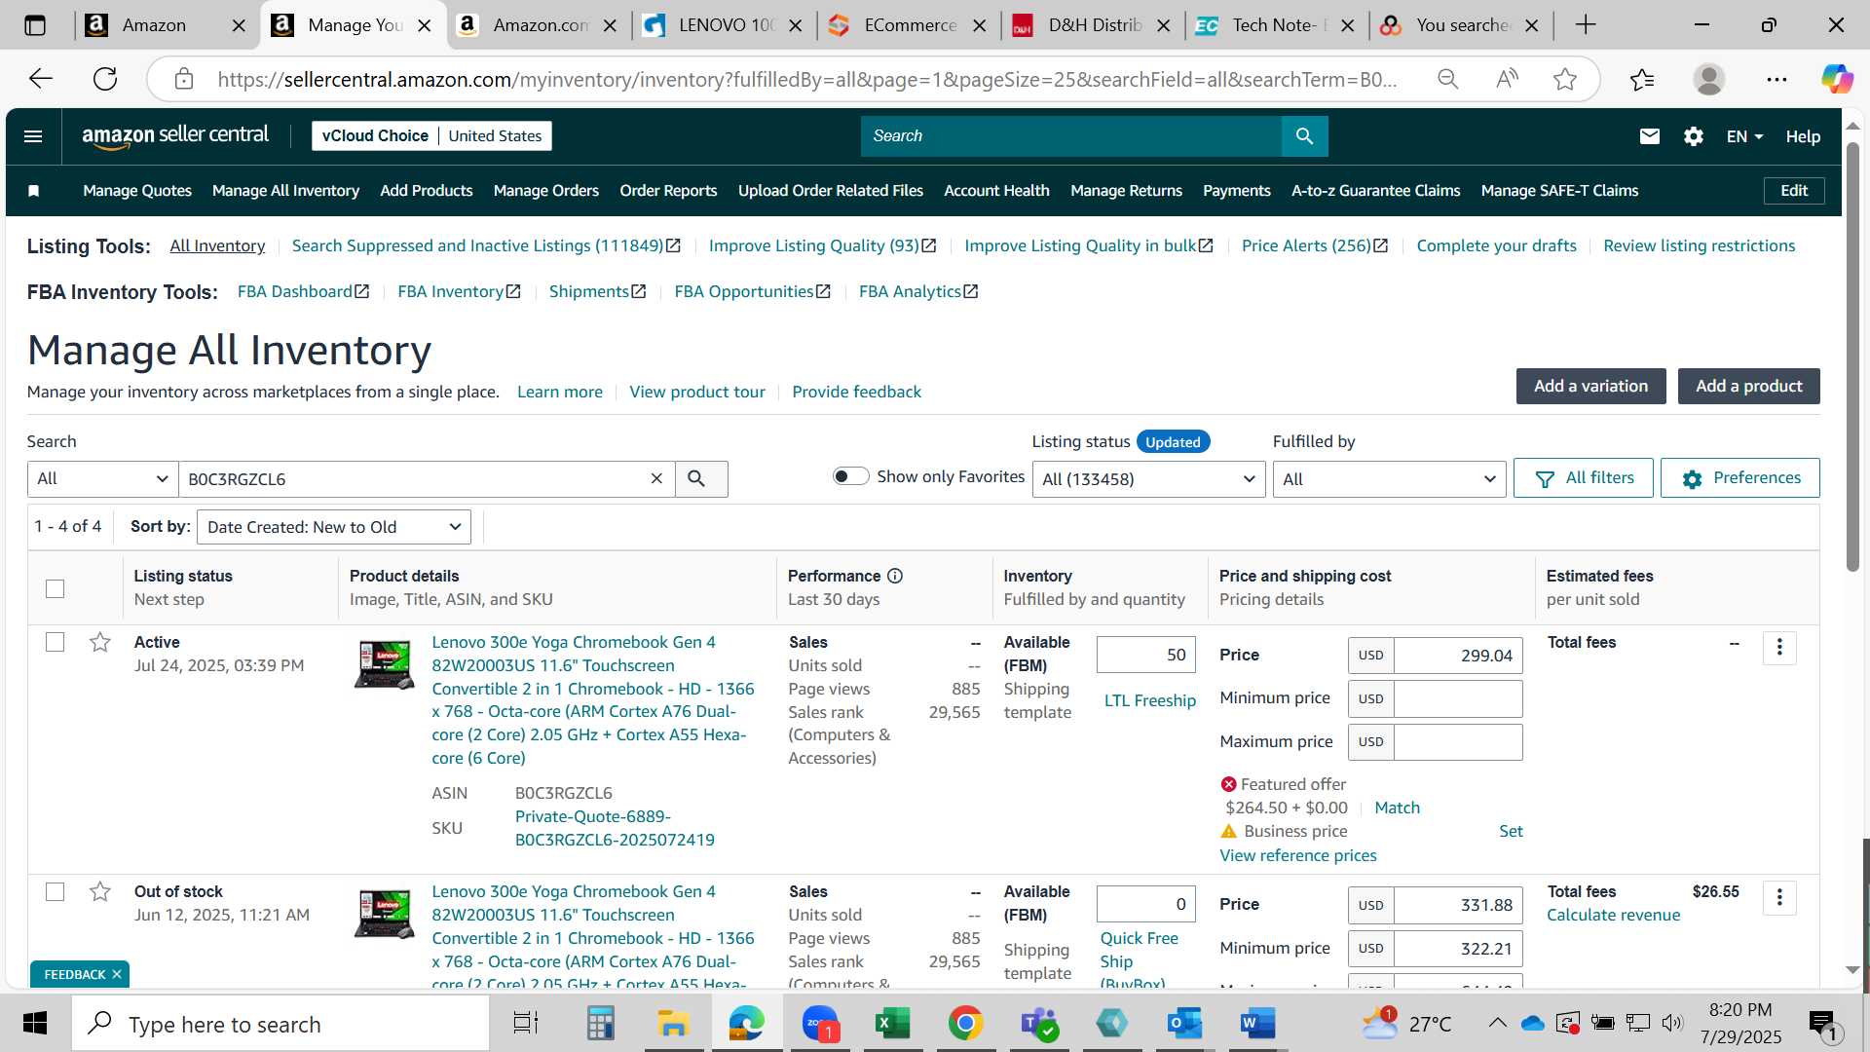Viewport: 1870px width, 1052px height.
Task: Open All filters button
Action: [1583, 478]
